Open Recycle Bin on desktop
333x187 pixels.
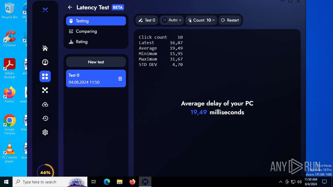[x=10, y=11]
